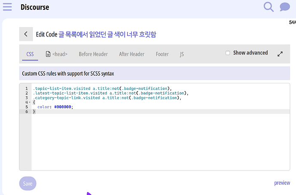The width and height of the screenshot is (296, 195).
Task: Click the #008000 color value in code
Action: [63, 107]
